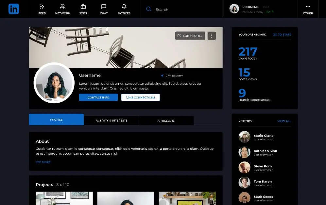Viewport: 326px width, 205px height.
Task: Open the Articles (3) tab
Action: (166, 120)
